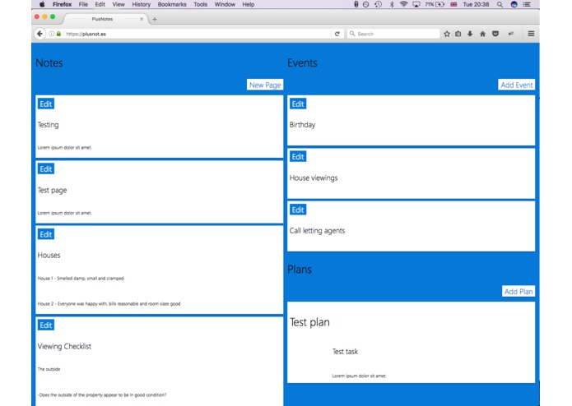Open the History menu
Image resolution: width=572 pixels, height=406 pixels.
click(x=142, y=4)
